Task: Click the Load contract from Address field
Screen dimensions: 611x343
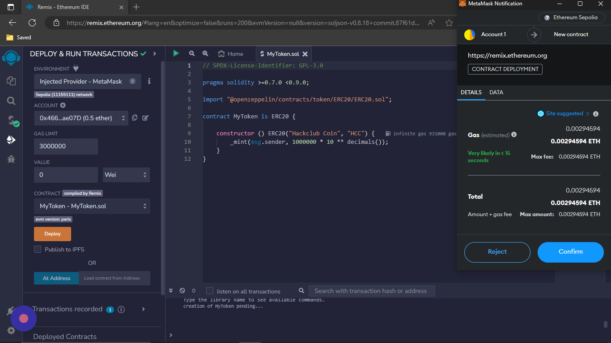Action: [115, 278]
